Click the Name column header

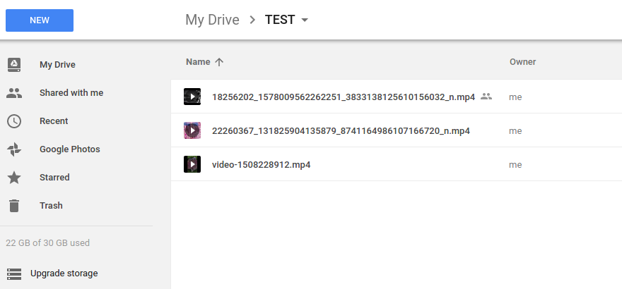tap(198, 62)
